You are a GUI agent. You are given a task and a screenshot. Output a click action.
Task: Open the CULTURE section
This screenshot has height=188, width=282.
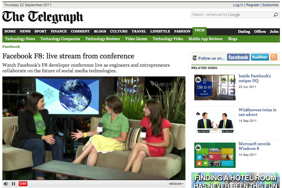click(x=119, y=31)
